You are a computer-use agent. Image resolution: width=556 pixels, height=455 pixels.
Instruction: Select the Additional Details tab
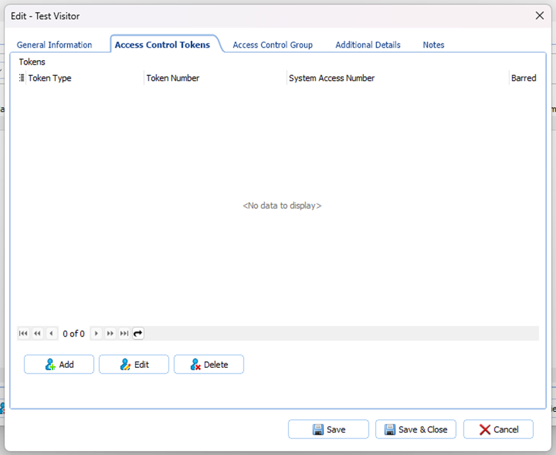pos(367,44)
